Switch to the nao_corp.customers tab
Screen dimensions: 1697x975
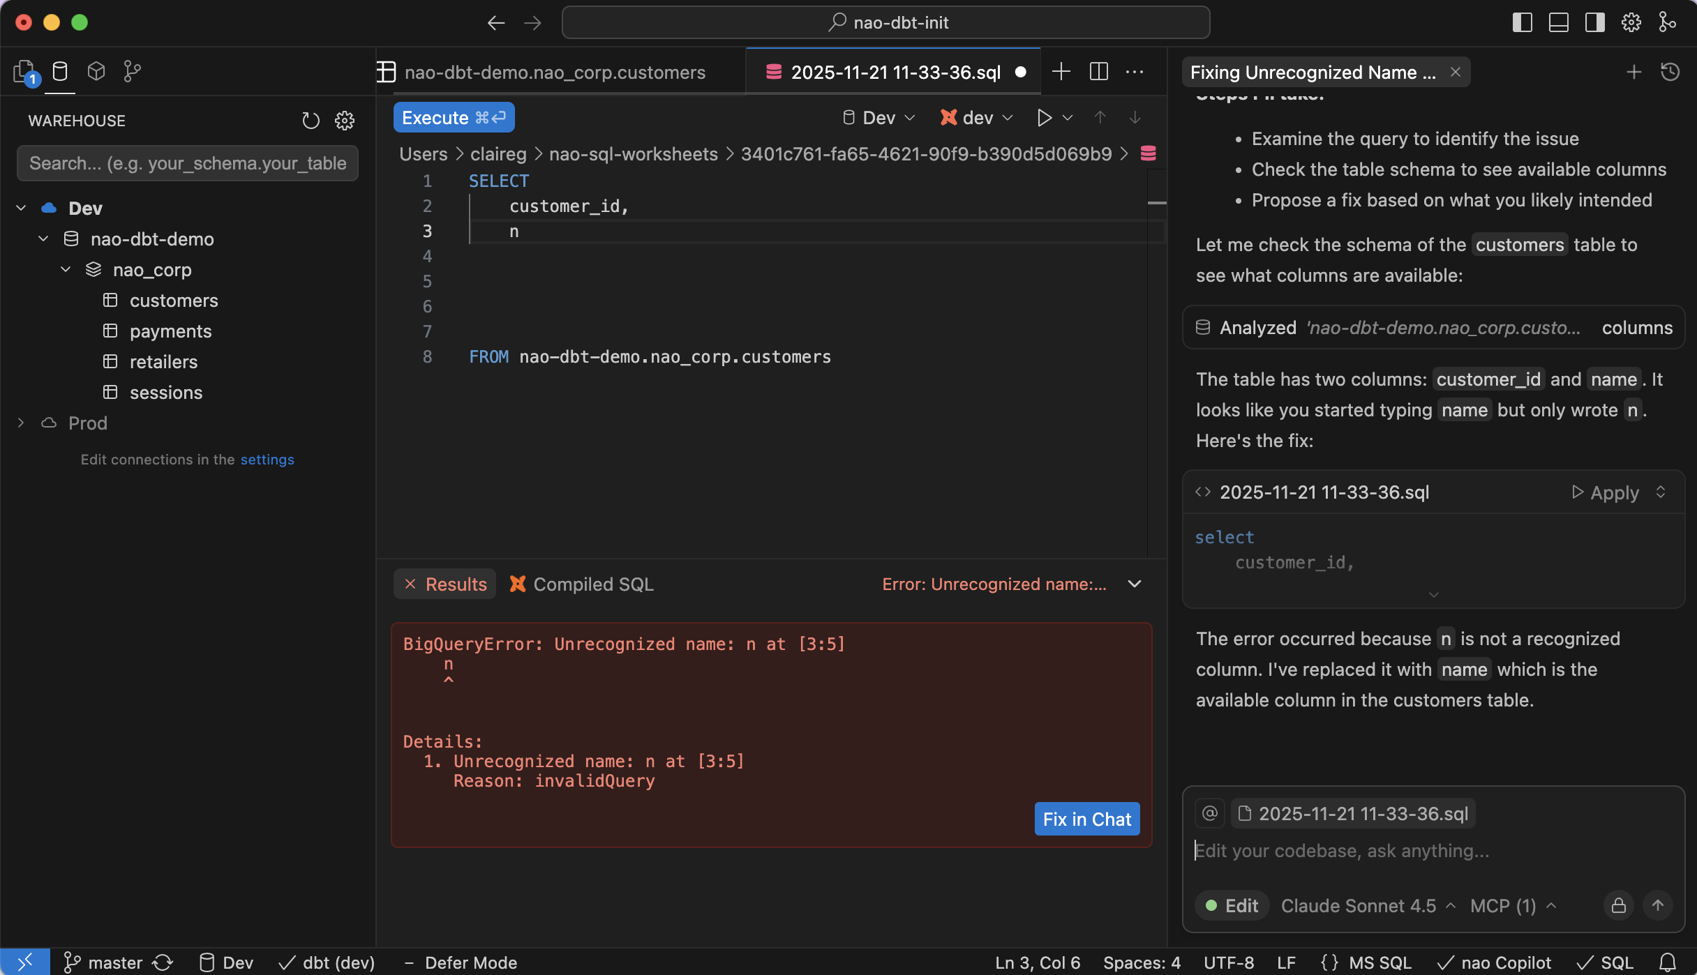[555, 72]
